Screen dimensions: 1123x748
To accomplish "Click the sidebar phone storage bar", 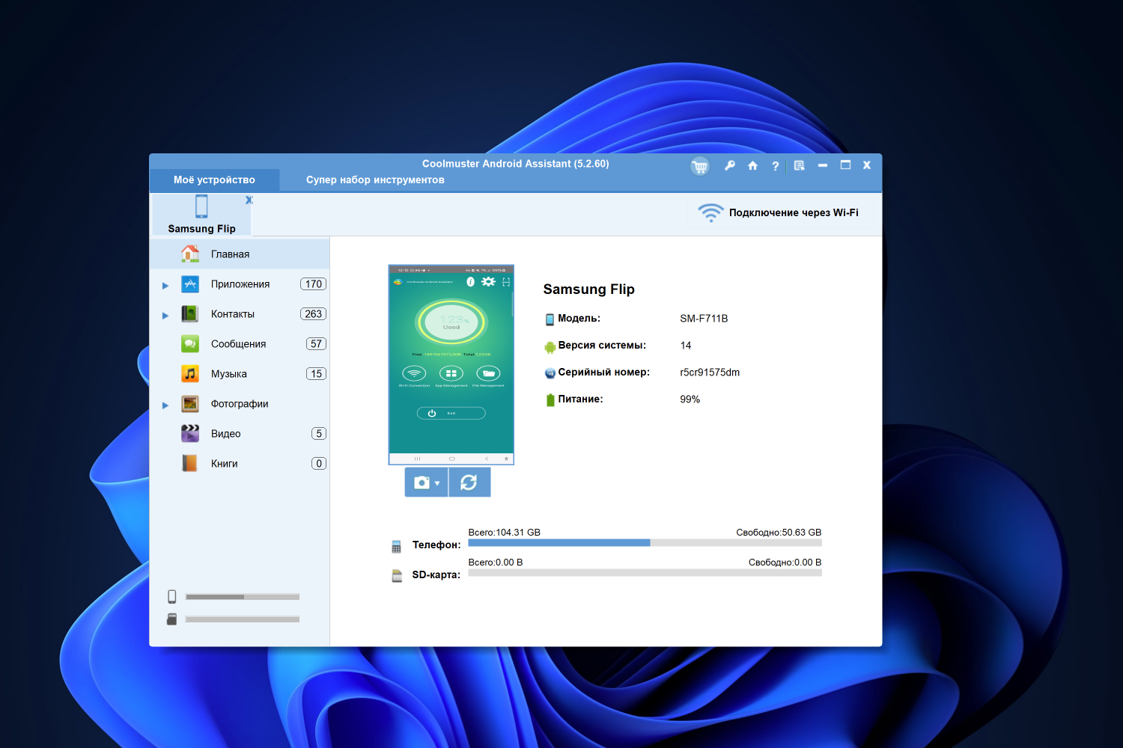I will (243, 597).
